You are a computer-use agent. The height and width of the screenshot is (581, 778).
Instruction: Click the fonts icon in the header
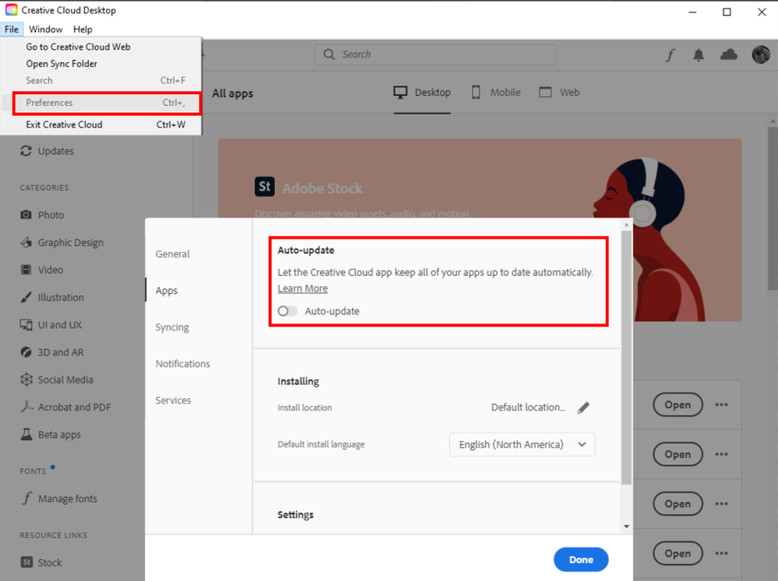671,55
